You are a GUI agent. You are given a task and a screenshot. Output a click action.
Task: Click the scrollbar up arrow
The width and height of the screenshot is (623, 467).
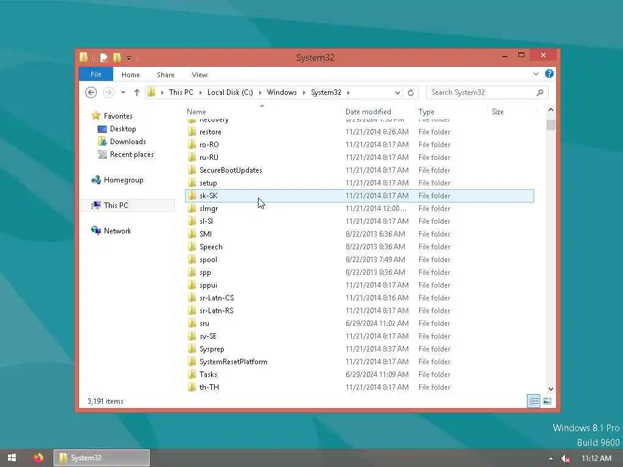(551, 109)
